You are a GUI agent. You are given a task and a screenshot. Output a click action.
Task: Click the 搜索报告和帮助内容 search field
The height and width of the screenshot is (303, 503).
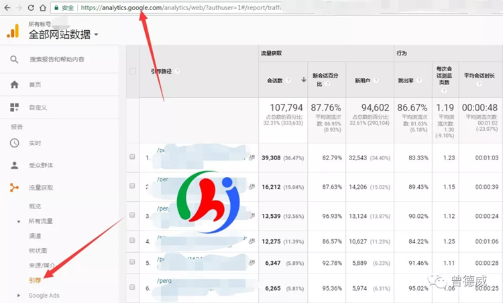[x=57, y=59]
